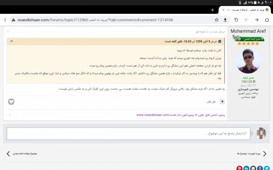Reload the page with the refresh icon
Viewport: 273px width, 170px height.
tap(236, 20)
